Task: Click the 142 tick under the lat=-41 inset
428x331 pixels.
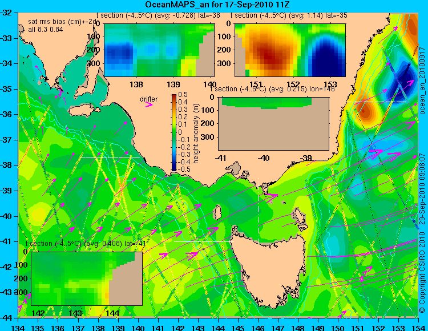Action: click(38, 313)
